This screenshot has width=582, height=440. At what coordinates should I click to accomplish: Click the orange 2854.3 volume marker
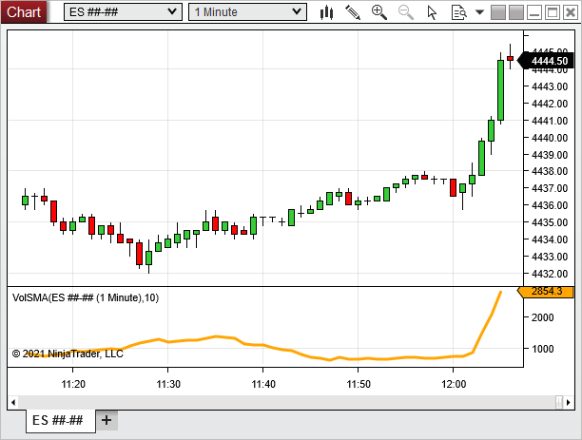coord(547,291)
